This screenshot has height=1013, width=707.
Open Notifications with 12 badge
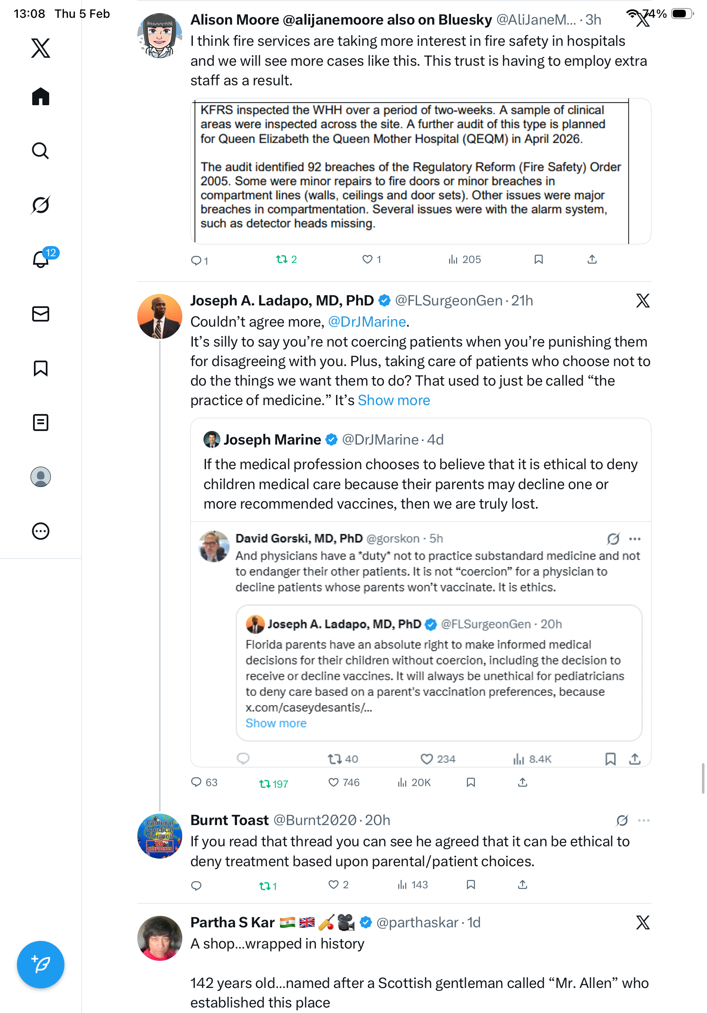[41, 259]
